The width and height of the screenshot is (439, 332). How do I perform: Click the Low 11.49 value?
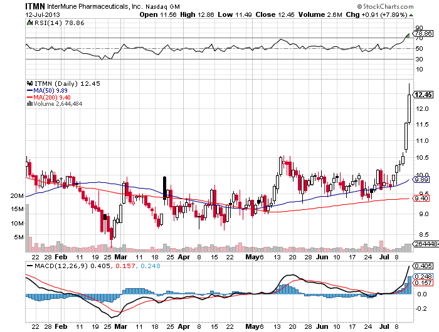235,15
